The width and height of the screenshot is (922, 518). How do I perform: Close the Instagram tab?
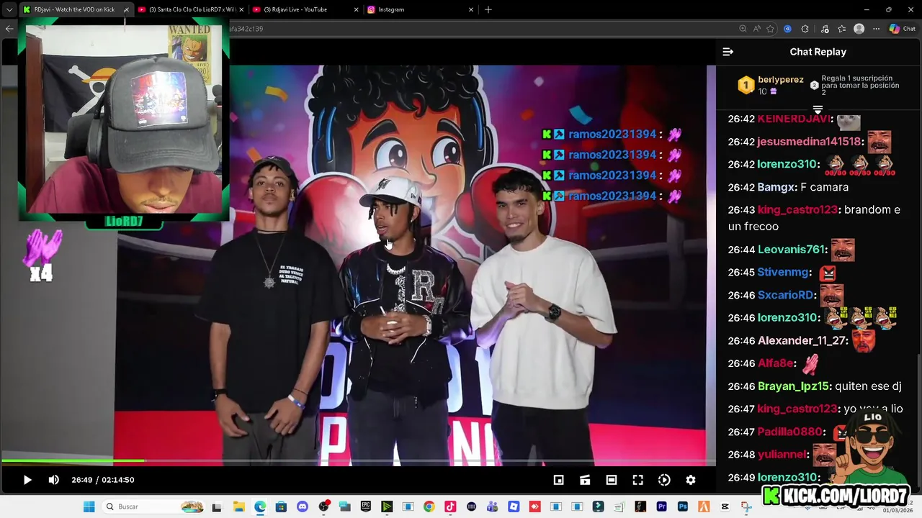(471, 9)
